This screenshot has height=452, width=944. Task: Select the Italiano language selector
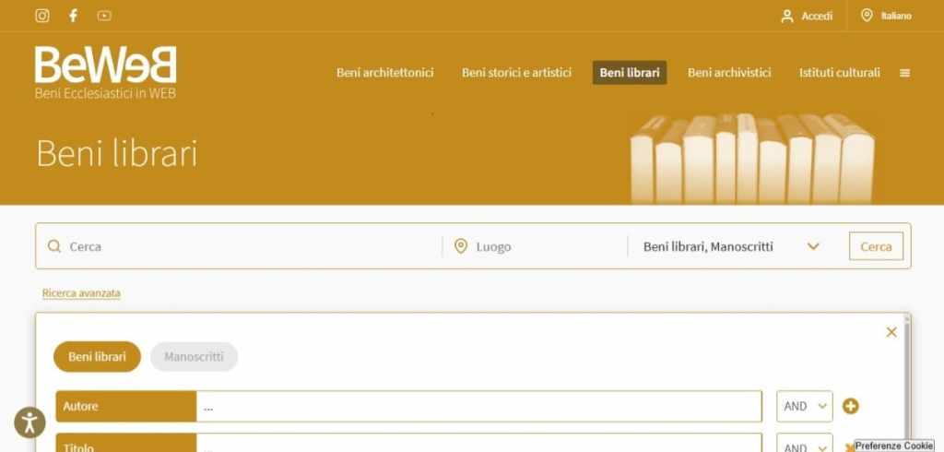[886, 16]
